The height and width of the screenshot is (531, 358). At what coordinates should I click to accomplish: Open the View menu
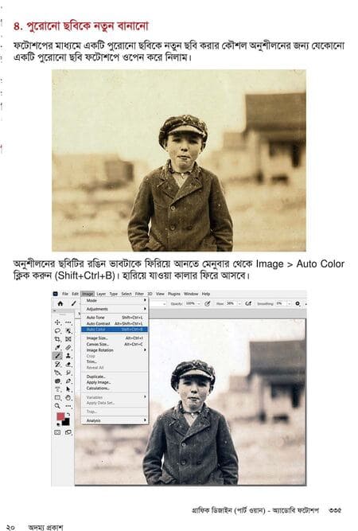[x=160, y=294]
